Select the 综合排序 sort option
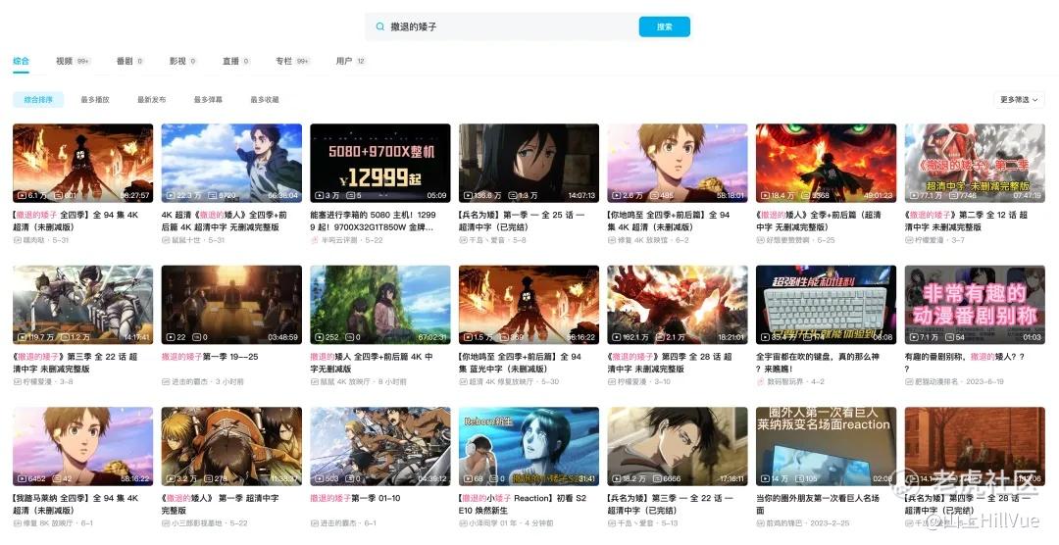 tap(38, 99)
